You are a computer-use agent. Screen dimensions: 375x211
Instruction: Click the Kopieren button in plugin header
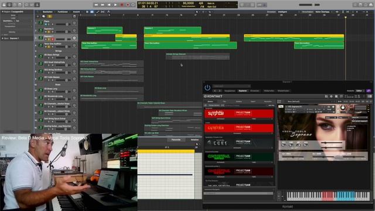pos(243,91)
